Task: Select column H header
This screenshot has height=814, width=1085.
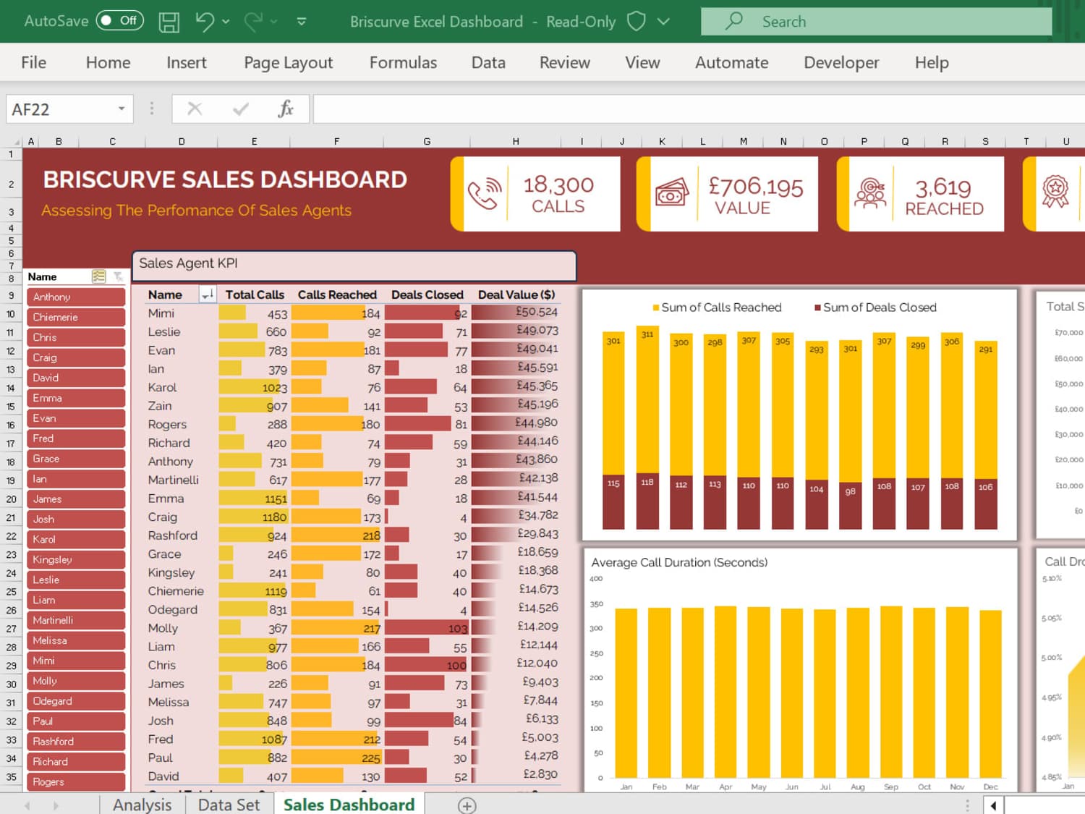Action: [516, 142]
